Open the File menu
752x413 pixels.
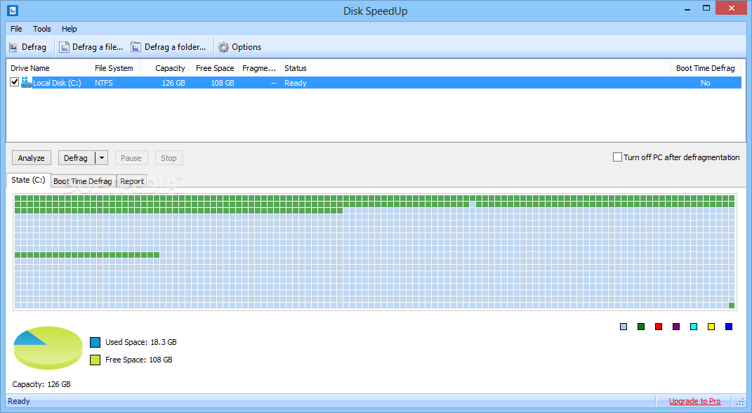(x=16, y=29)
